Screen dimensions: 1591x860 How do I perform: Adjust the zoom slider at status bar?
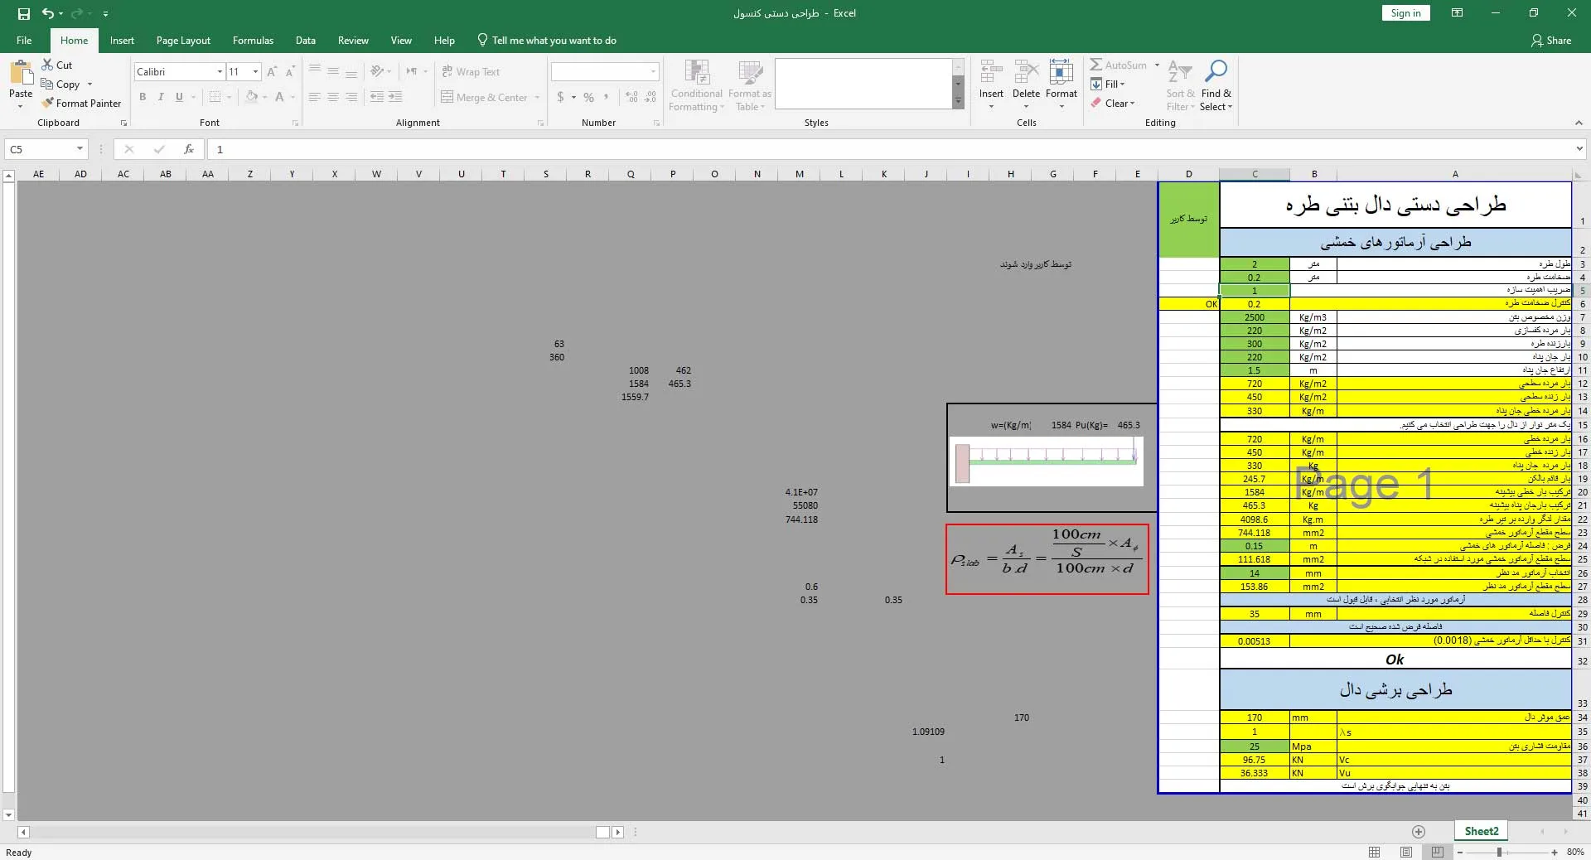1499,852
